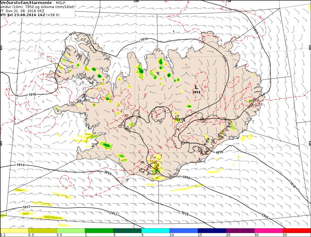Pick the light green 0.5–1 legend swatch

pos(71,230)
